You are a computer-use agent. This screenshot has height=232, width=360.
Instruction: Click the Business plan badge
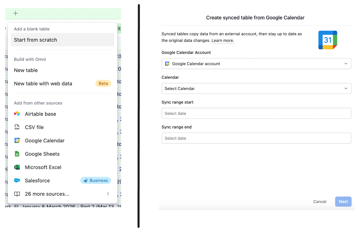96,180
